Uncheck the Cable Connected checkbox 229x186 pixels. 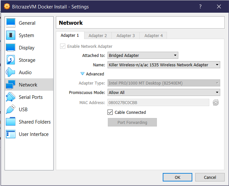(x=110, y=112)
